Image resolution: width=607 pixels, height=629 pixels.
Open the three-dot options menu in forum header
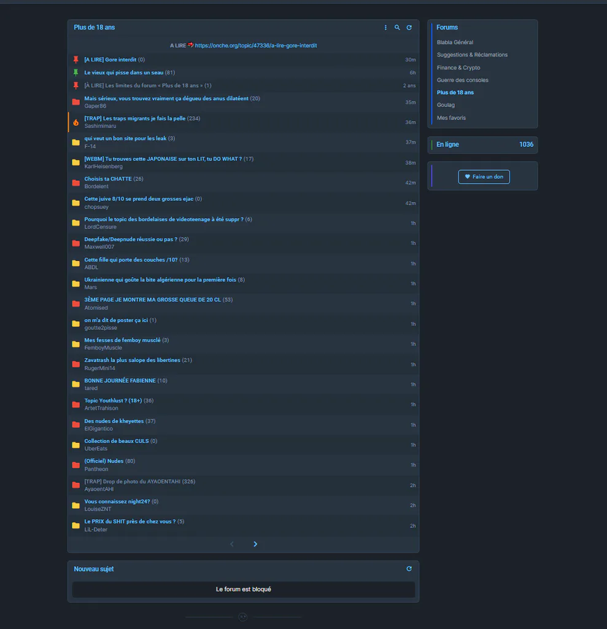tap(385, 28)
